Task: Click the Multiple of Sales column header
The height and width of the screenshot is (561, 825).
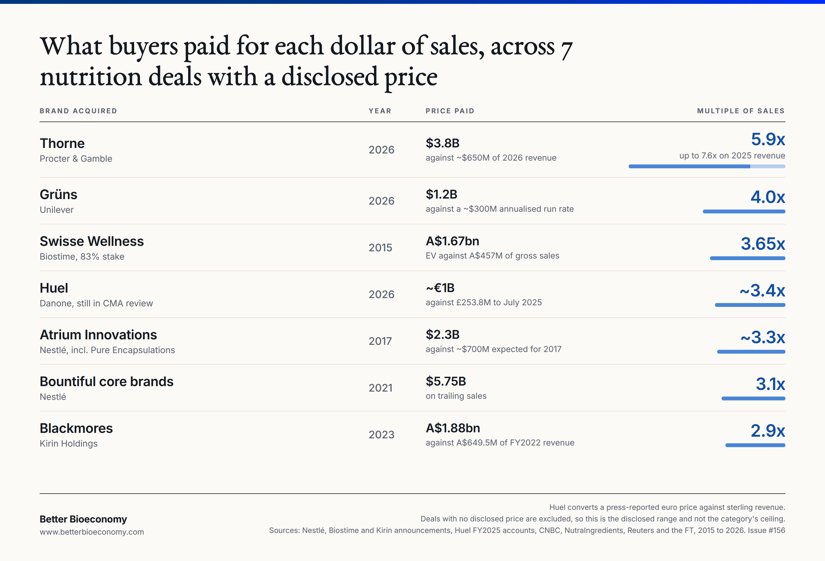Action: 741,111
